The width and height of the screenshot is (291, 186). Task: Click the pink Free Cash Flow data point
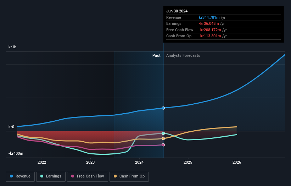[x=163, y=145]
